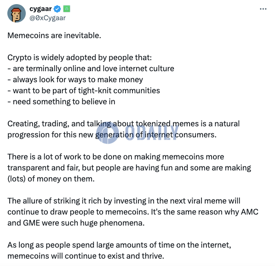Select the tight-knit communities bullet line
The height and width of the screenshot is (266, 275).
click(x=84, y=91)
